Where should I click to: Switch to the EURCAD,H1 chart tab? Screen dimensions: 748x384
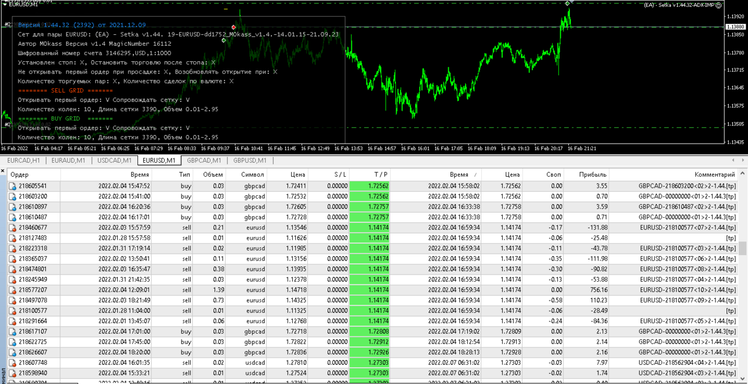(x=24, y=160)
